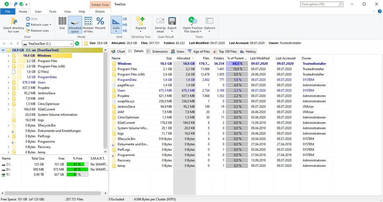Switch to the Scan ribbon tab
This screenshot has height=202, width=383.
point(38,12)
